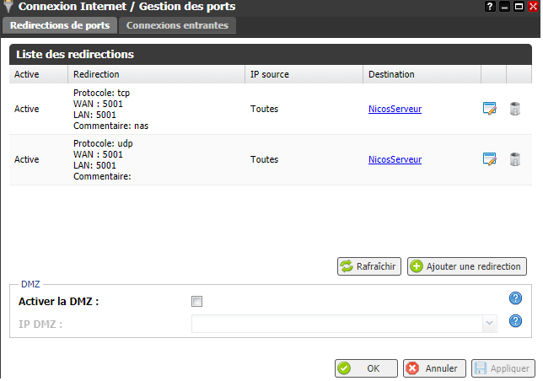Switch to Connexions entrantes tab
Screen dimensions: 543x381
[177, 25]
